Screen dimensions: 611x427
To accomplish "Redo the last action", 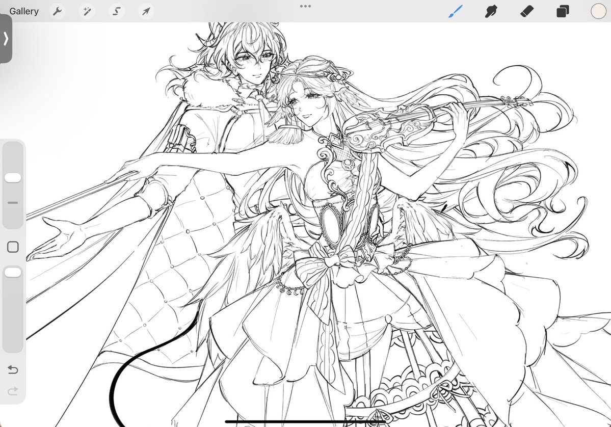I will click(13, 391).
